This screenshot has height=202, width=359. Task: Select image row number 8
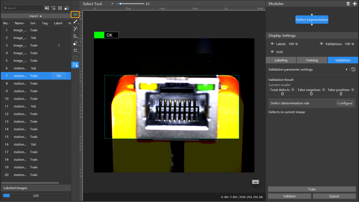pyautogui.click(x=36, y=83)
